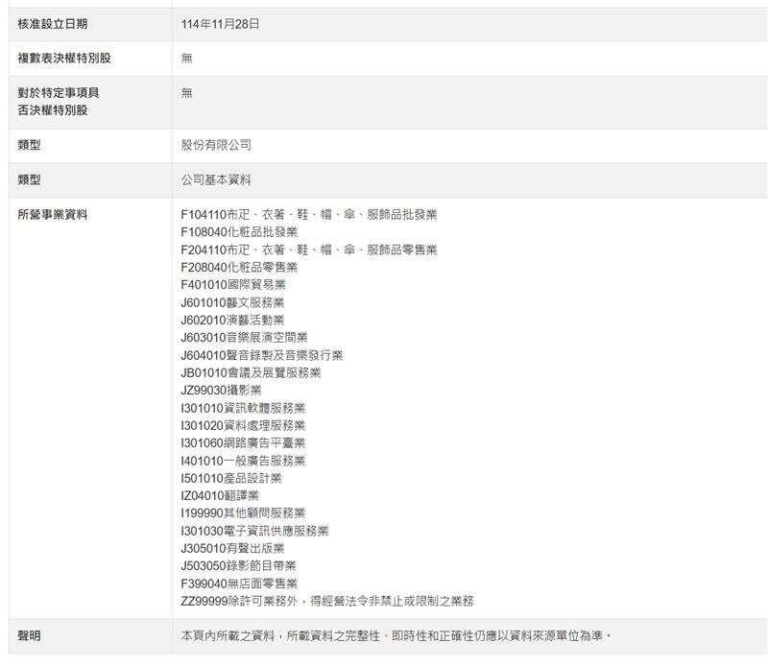
Task: Click the J604010聲音錄製及音樂發行業 entry
Action: [262, 355]
